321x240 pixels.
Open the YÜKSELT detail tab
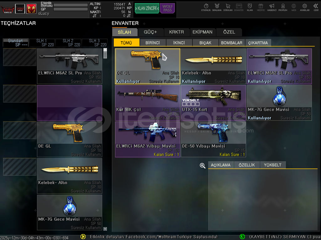(273, 165)
